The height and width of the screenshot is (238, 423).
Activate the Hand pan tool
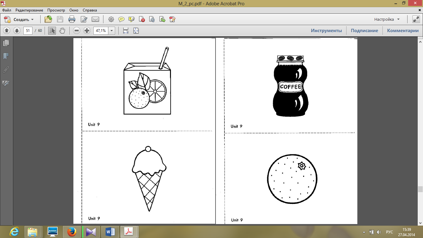pos(62,31)
